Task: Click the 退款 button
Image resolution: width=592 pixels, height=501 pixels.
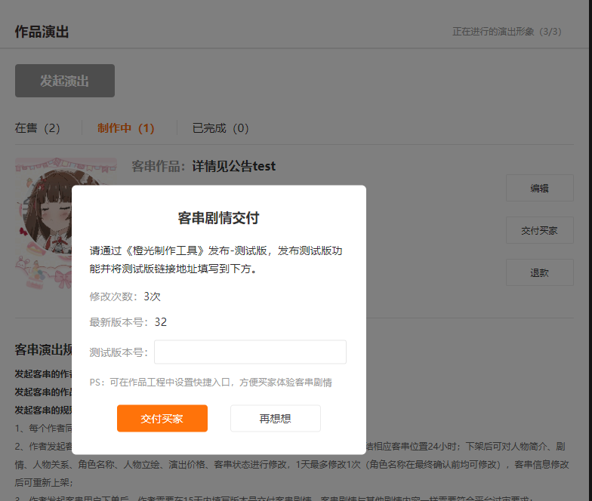Action: click(539, 272)
